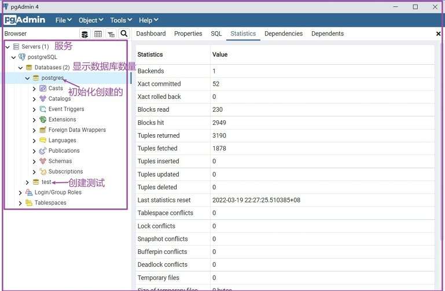Click the test database icon
The height and width of the screenshot is (291, 445).
[x=36, y=182]
